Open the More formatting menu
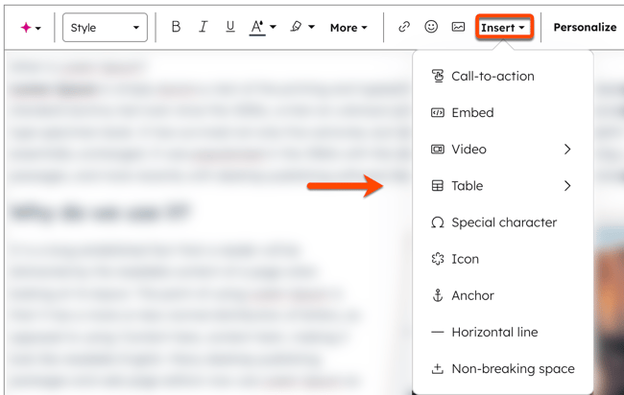The height and width of the screenshot is (395, 624). (x=348, y=28)
